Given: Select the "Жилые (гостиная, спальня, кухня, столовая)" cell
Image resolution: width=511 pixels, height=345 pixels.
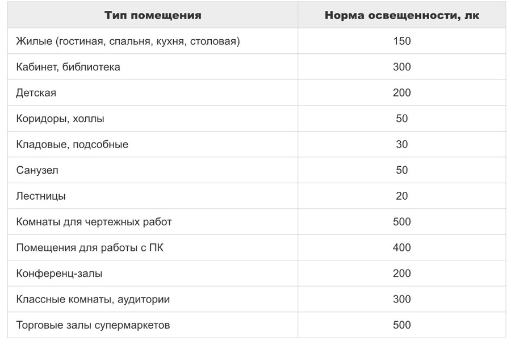Looking at the screenshot, I should pyautogui.click(x=128, y=41).
